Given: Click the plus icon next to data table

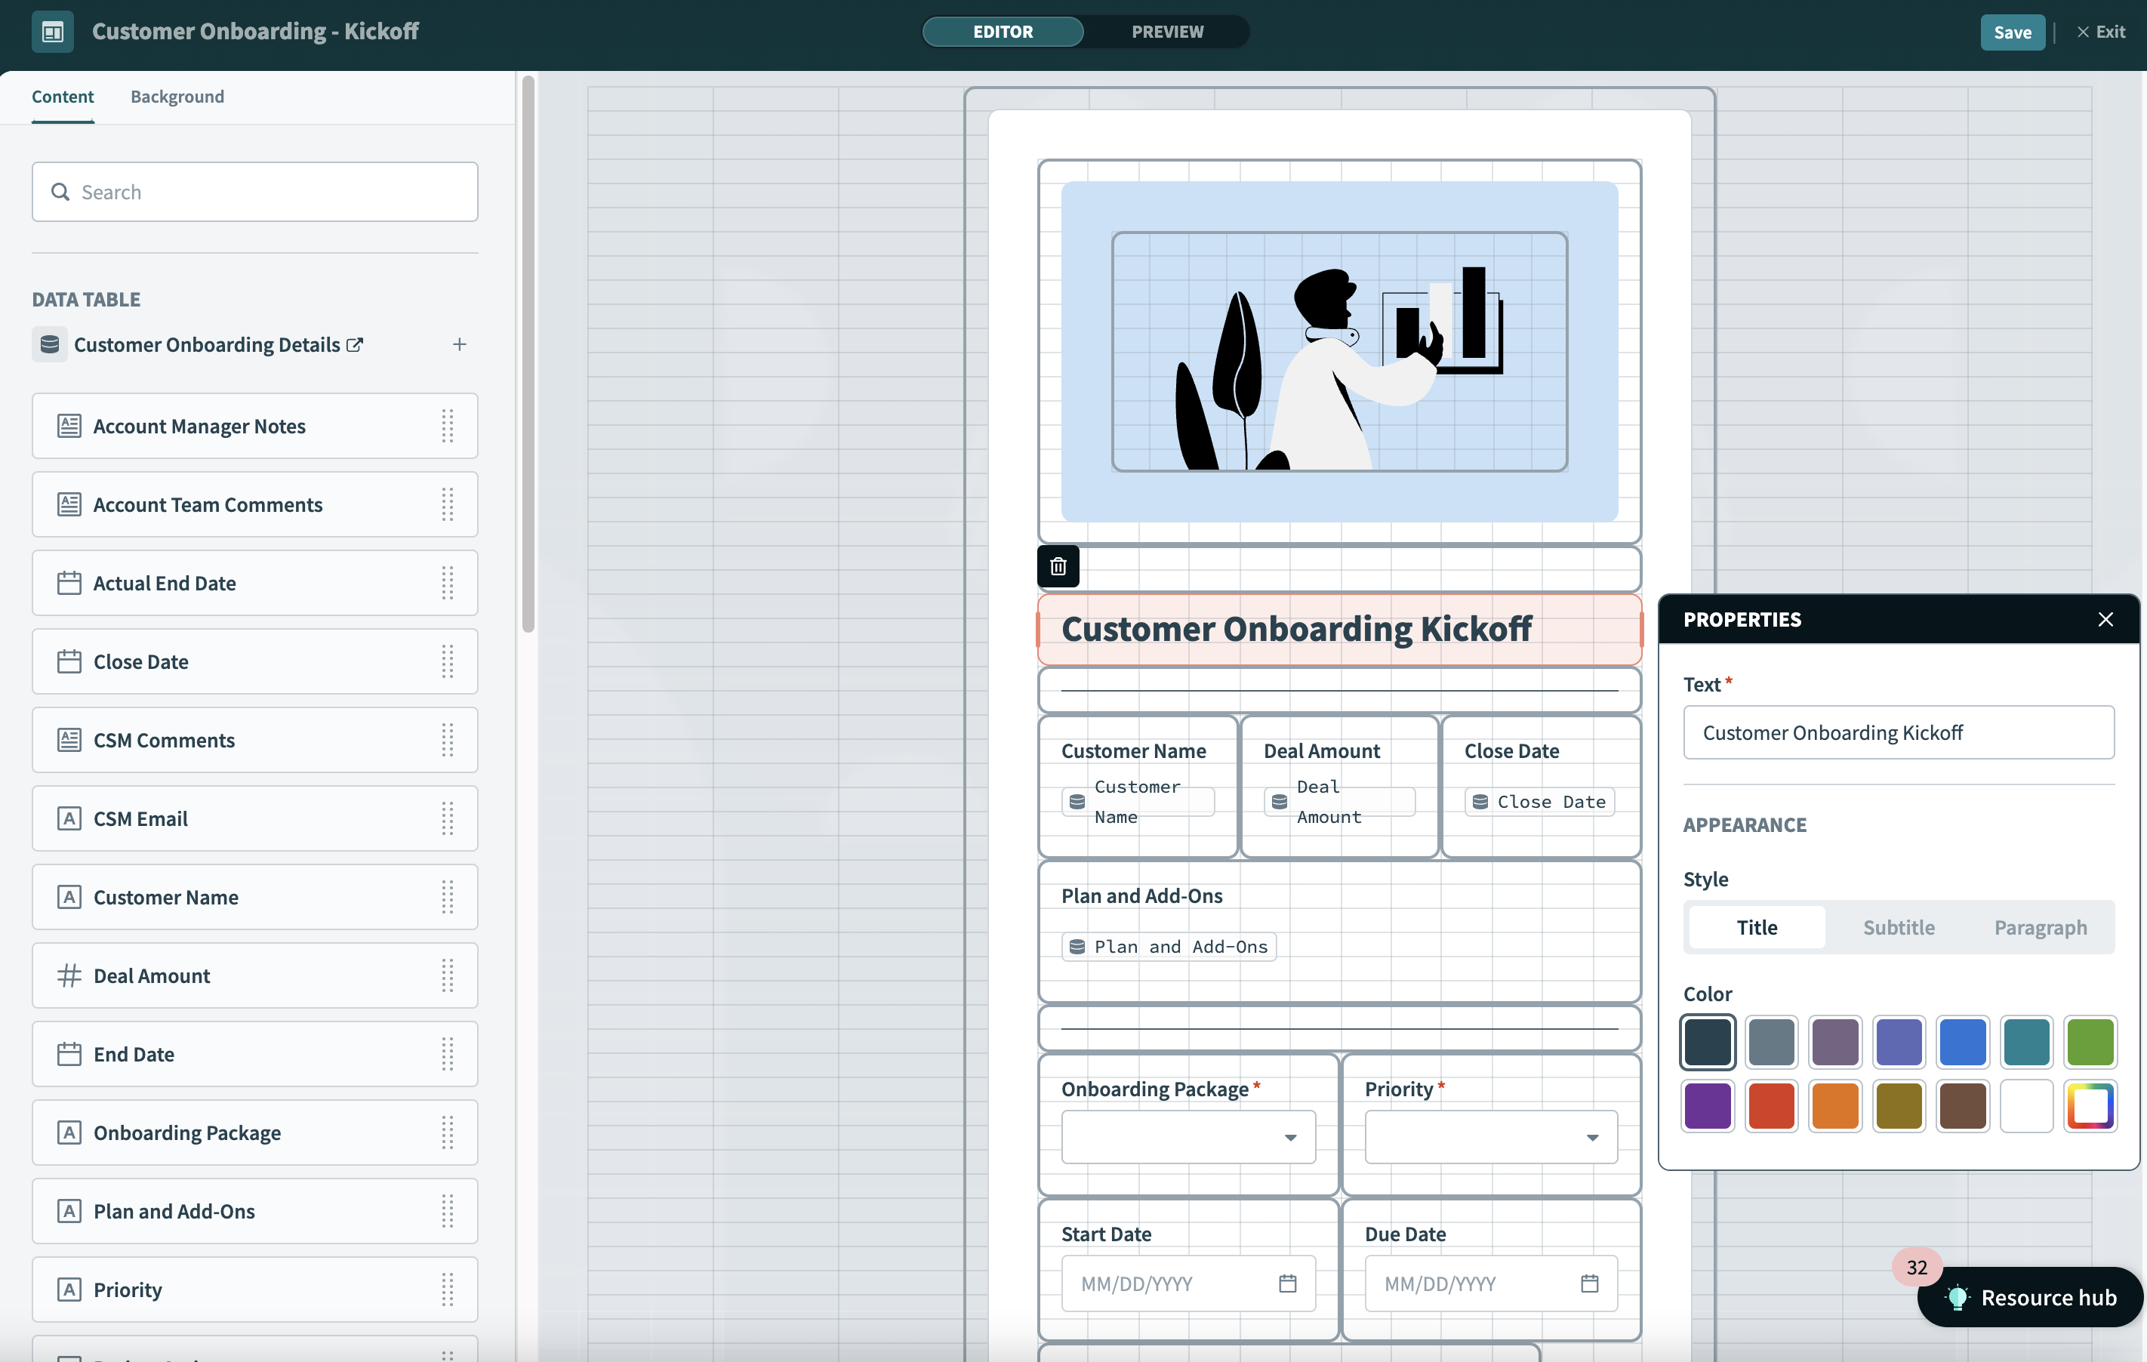Looking at the screenshot, I should pyautogui.click(x=459, y=344).
